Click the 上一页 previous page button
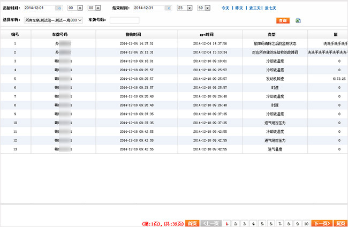 click(x=211, y=223)
